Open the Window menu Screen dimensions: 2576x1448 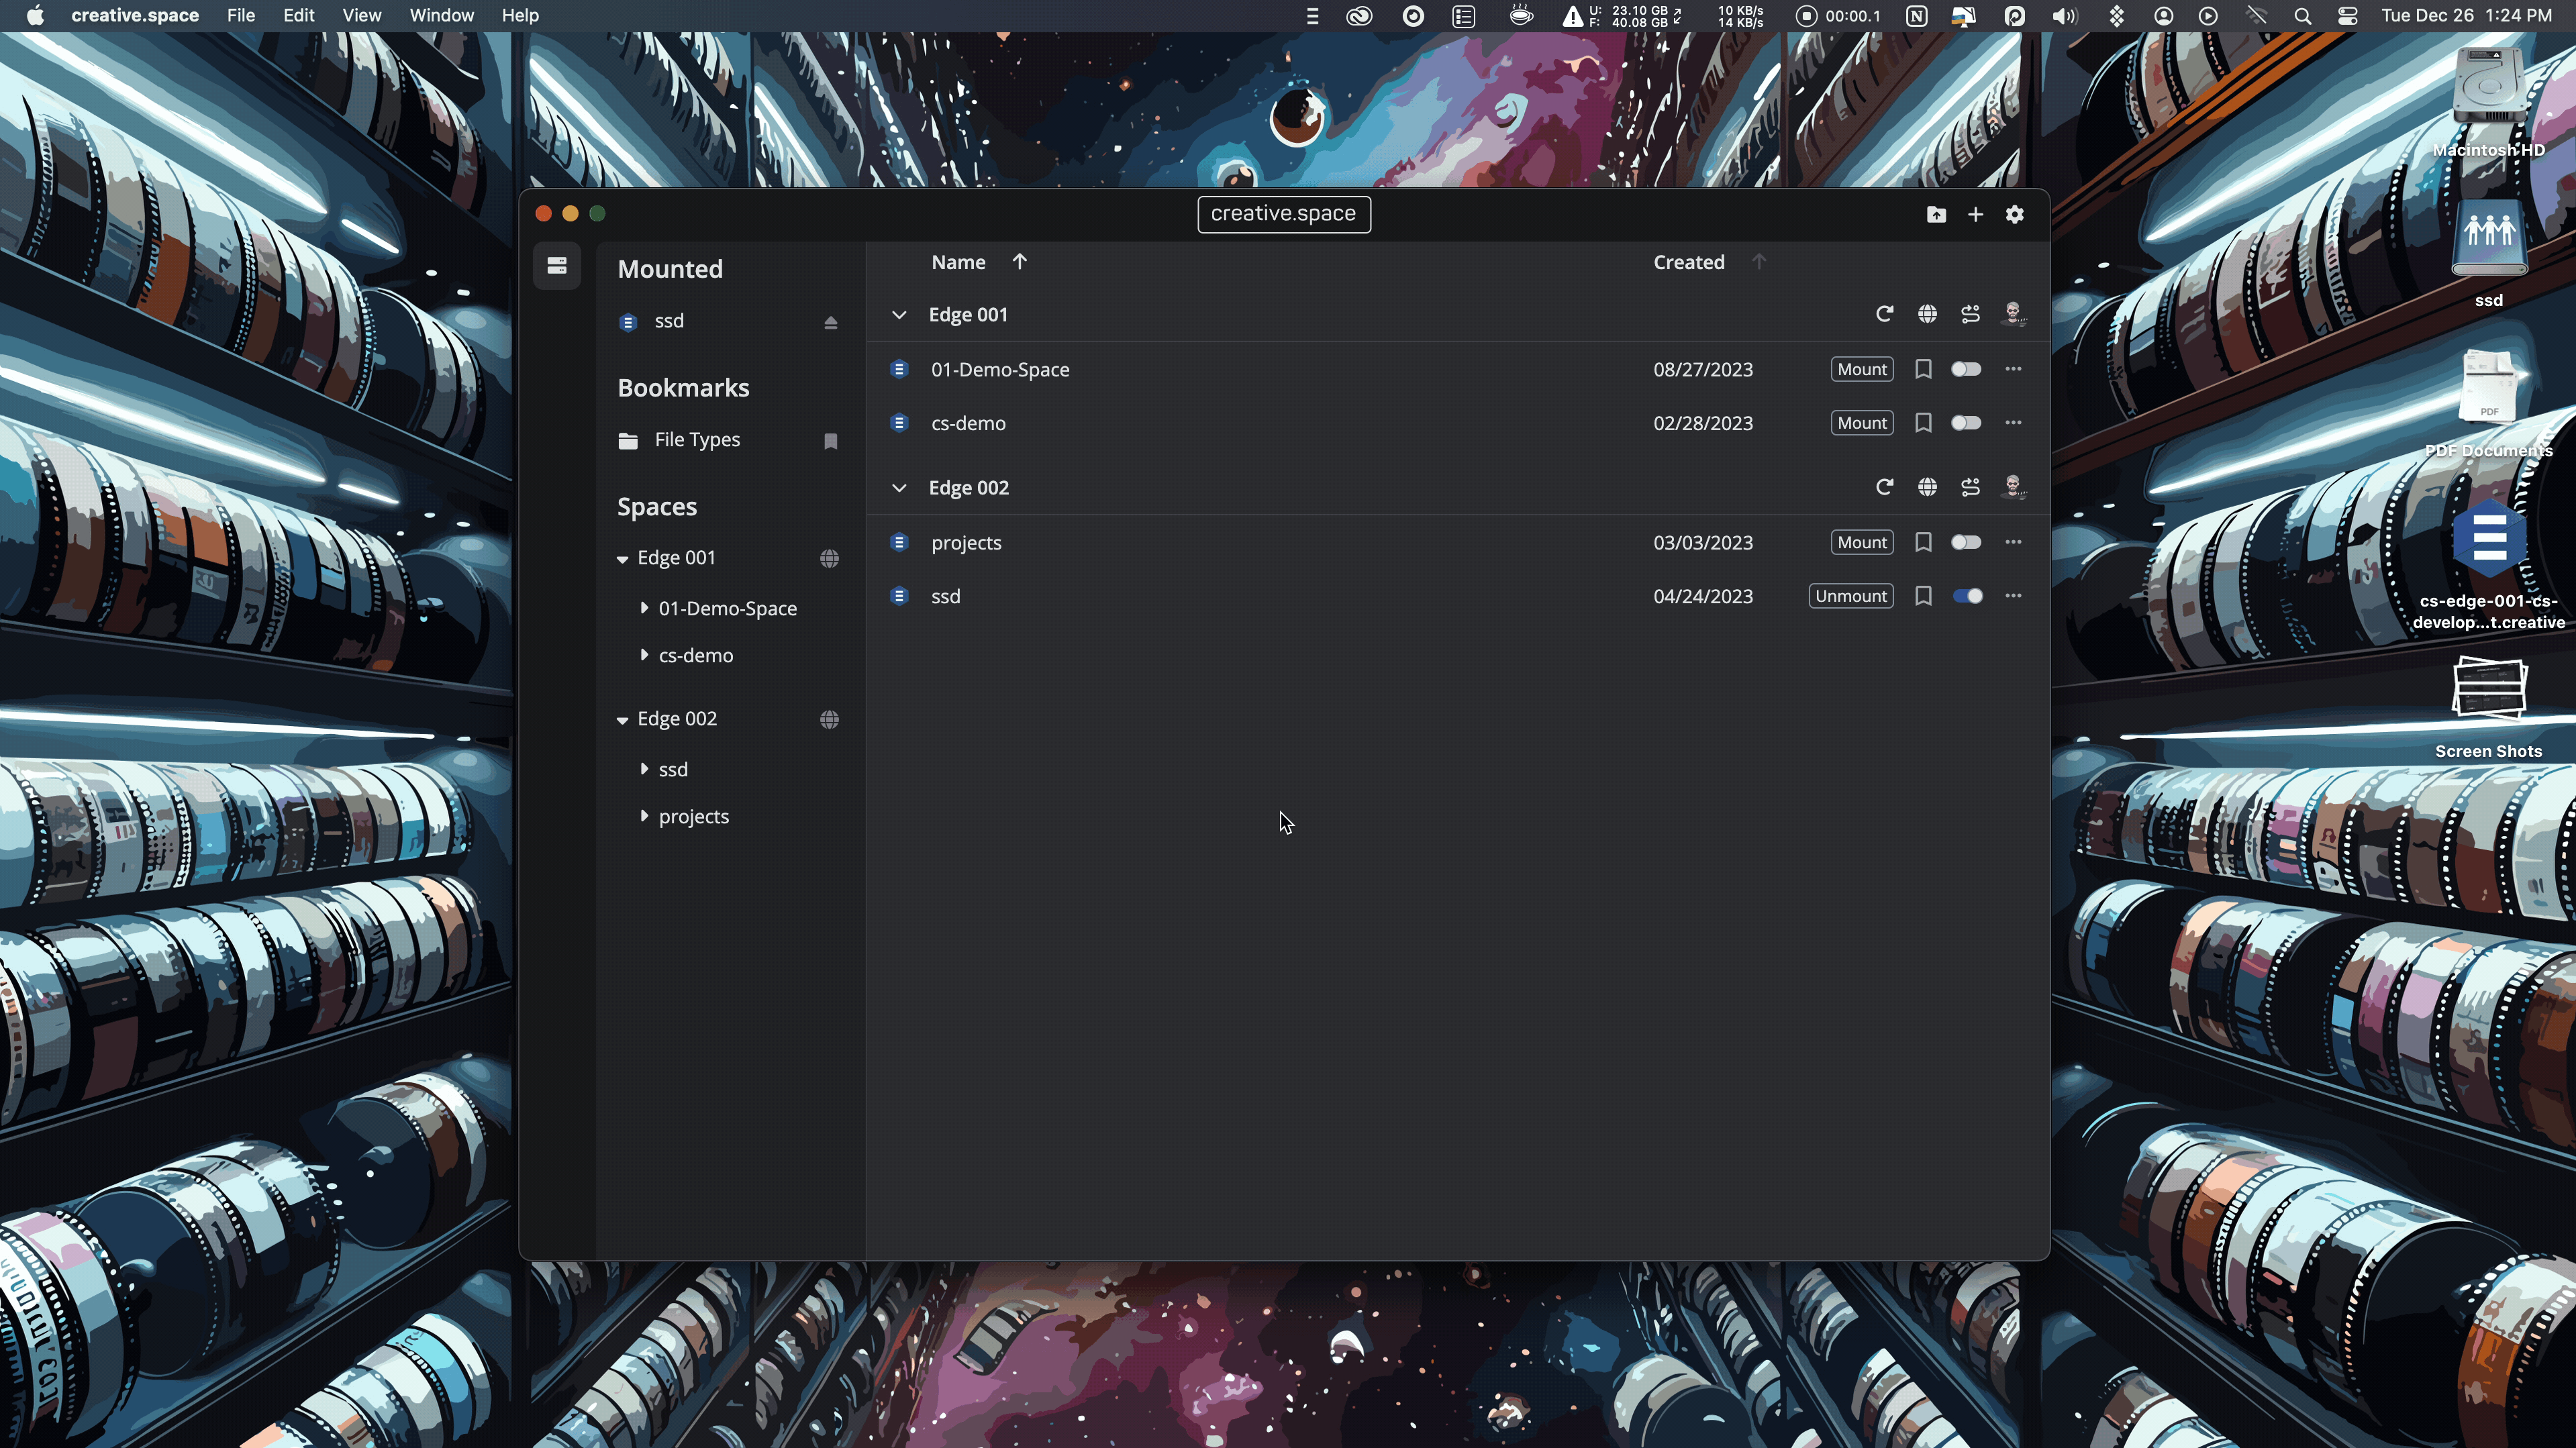pos(441,15)
